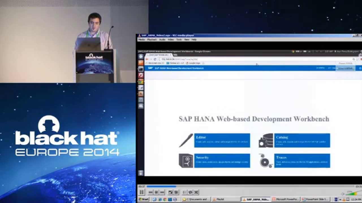Switch to PowerPoint Slide Show taskbar item
Viewport: 362px width, 203px height.
click(315, 199)
